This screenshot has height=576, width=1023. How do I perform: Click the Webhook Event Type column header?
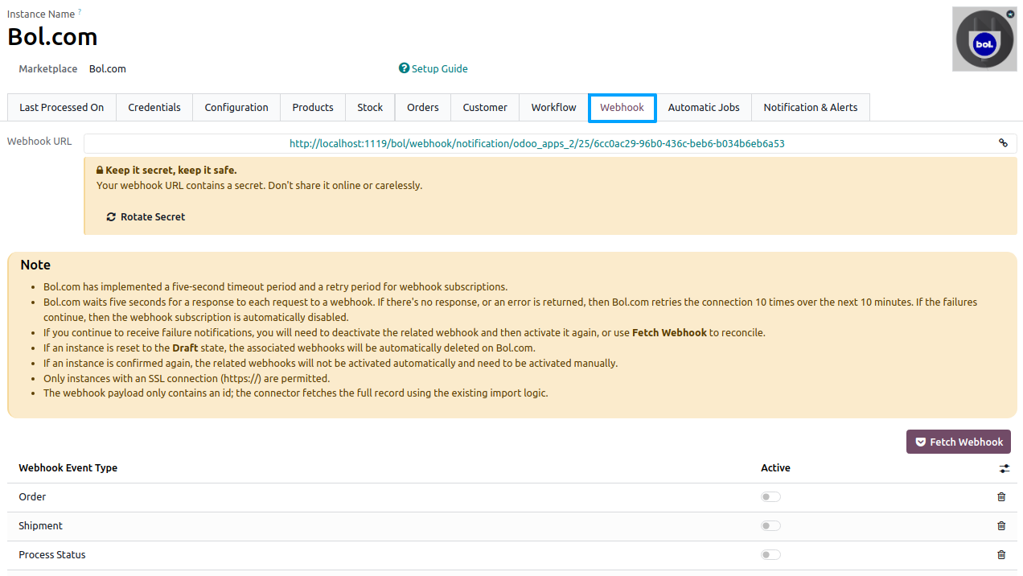tap(68, 468)
